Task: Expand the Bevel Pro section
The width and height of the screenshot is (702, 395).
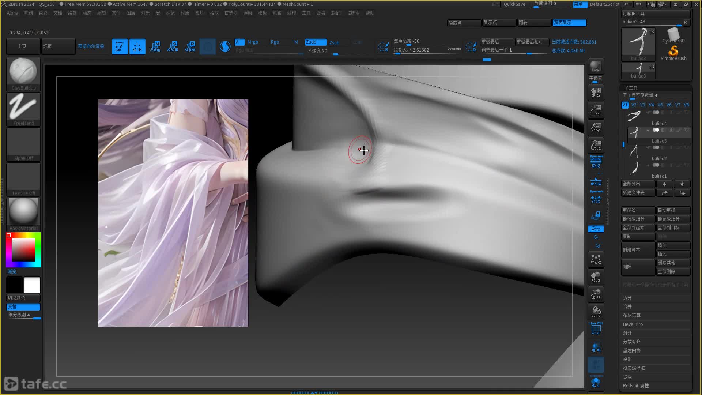Action: pyautogui.click(x=633, y=324)
